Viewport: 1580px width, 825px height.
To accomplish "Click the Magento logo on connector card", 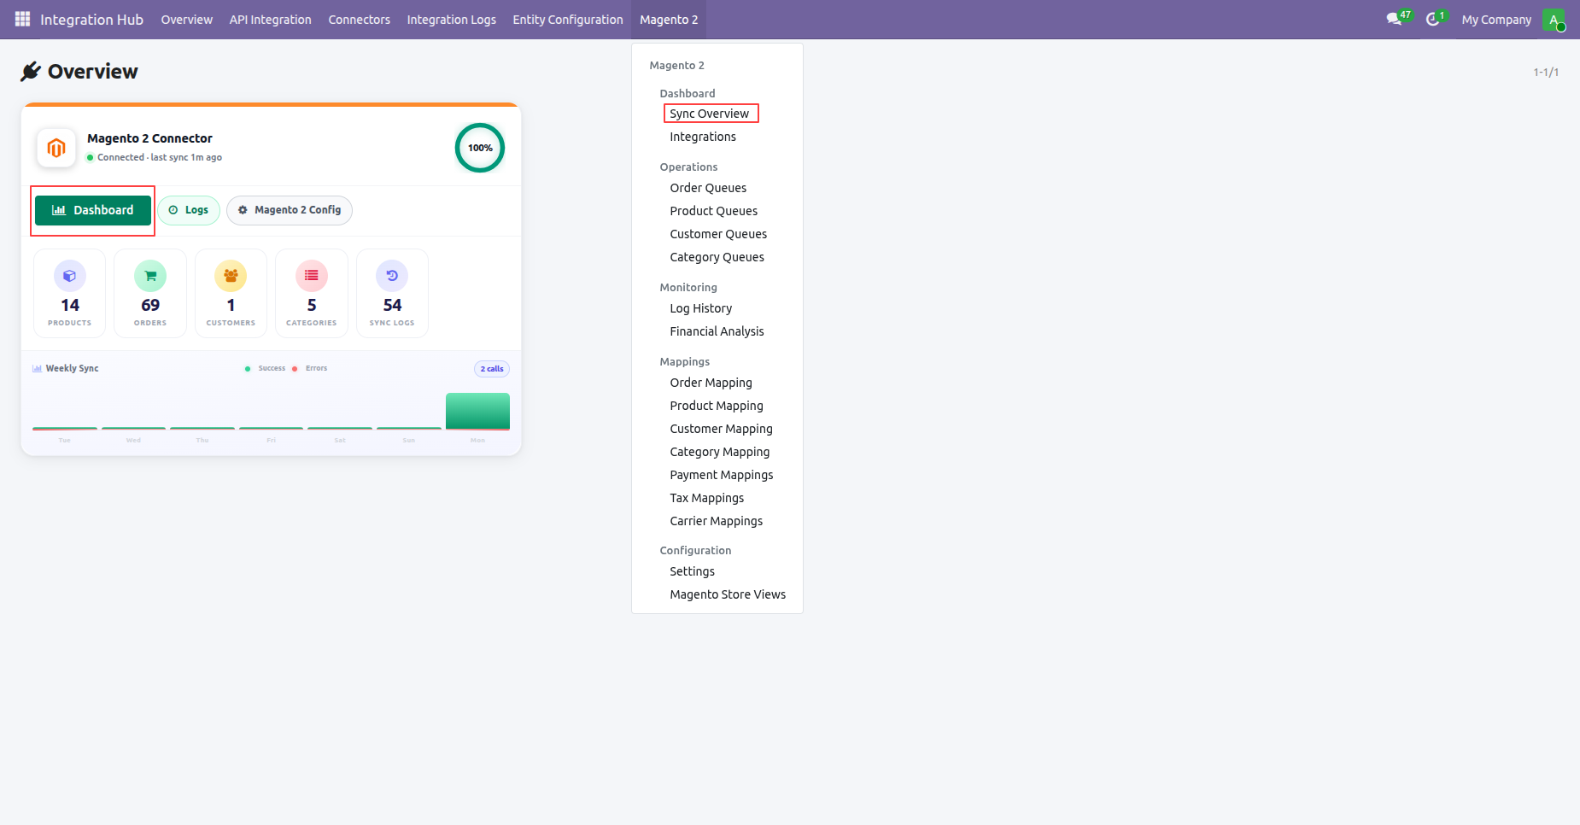I will [x=56, y=148].
